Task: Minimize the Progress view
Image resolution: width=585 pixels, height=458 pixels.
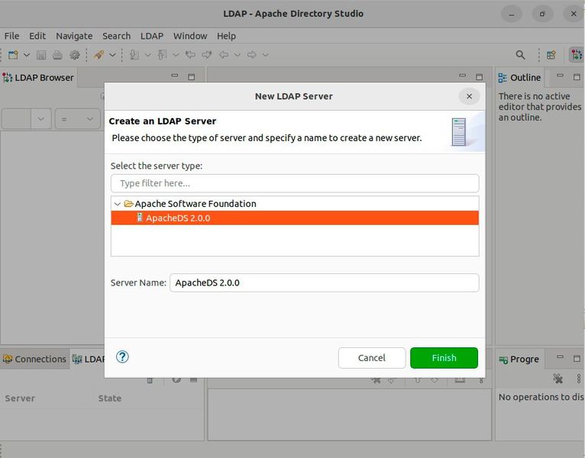Action: pos(560,357)
